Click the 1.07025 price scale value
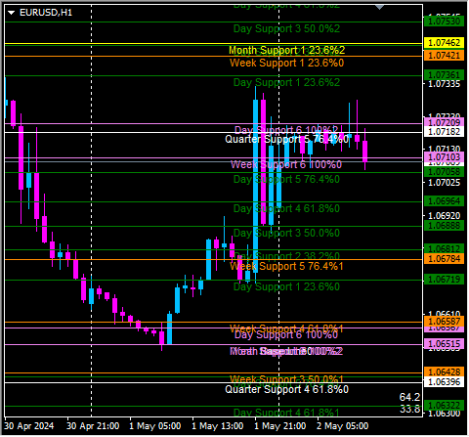Image resolution: width=469 pixels, height=437 pixels. (444, 183)
